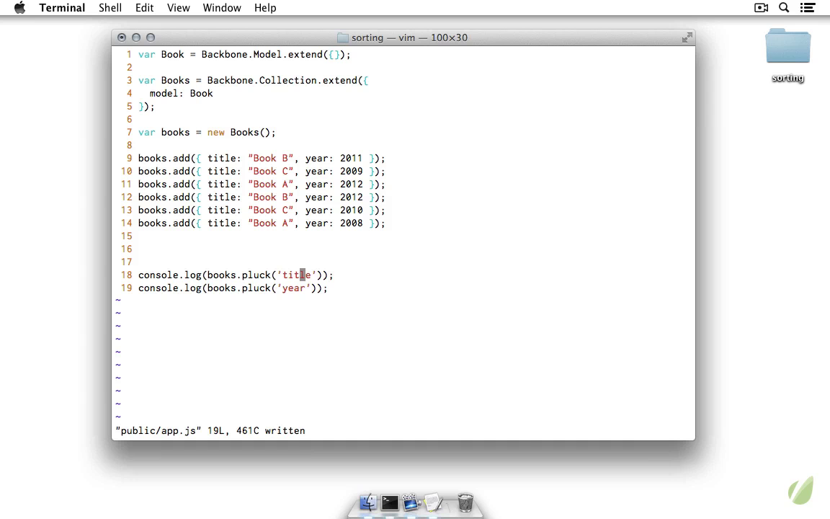
Task: Open the Window menu
Action: coord(221,8)
